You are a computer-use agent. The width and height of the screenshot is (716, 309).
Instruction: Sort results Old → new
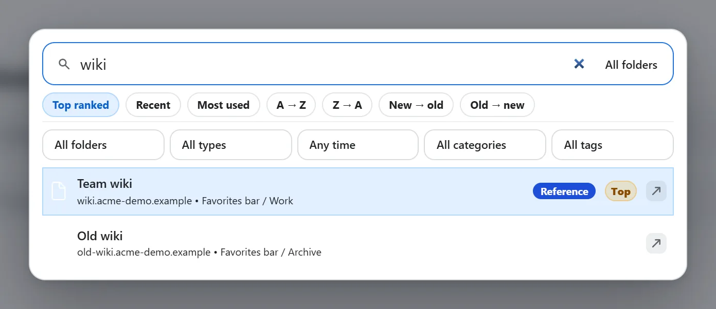pyautogui.click(x=497, y=105)
